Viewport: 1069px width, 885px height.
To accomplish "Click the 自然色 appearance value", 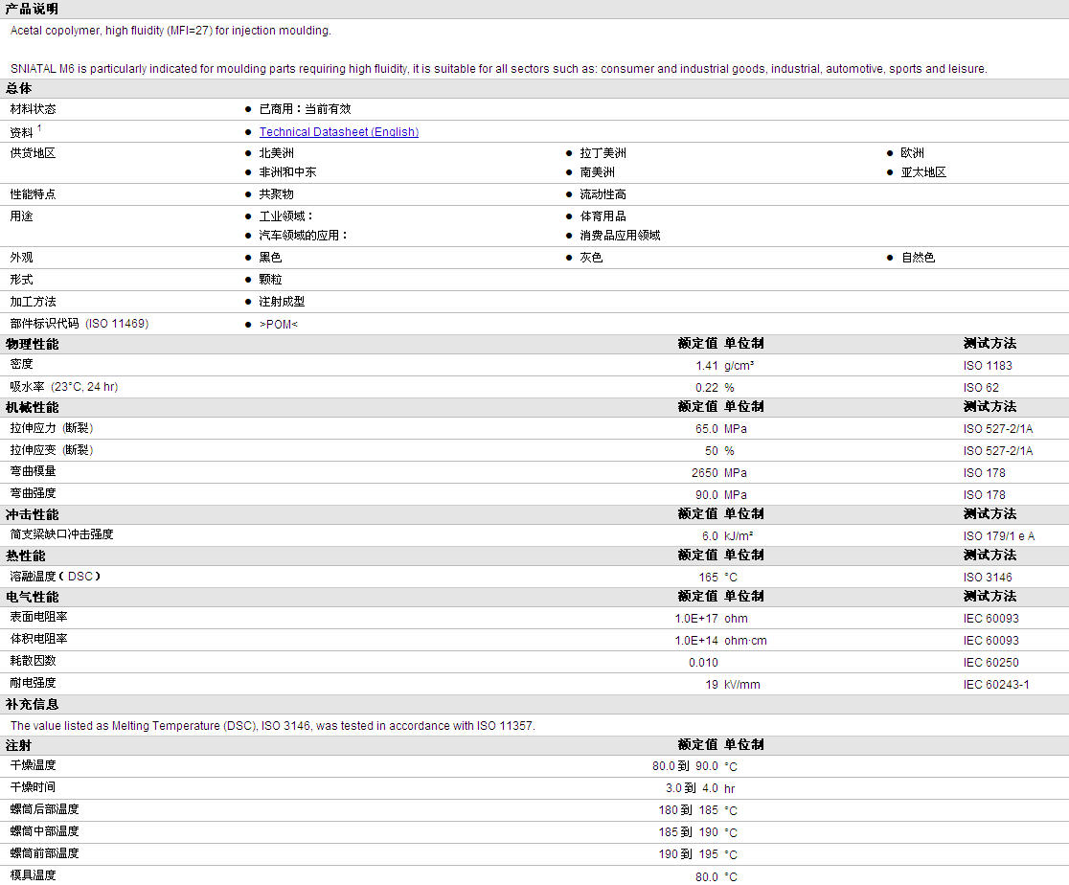I will 918,257.
